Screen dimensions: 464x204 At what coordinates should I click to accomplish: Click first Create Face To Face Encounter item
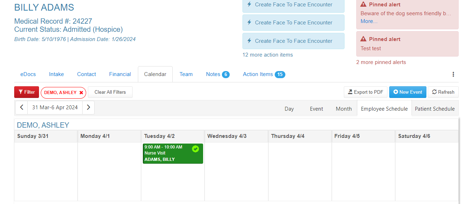coord(294,5)
